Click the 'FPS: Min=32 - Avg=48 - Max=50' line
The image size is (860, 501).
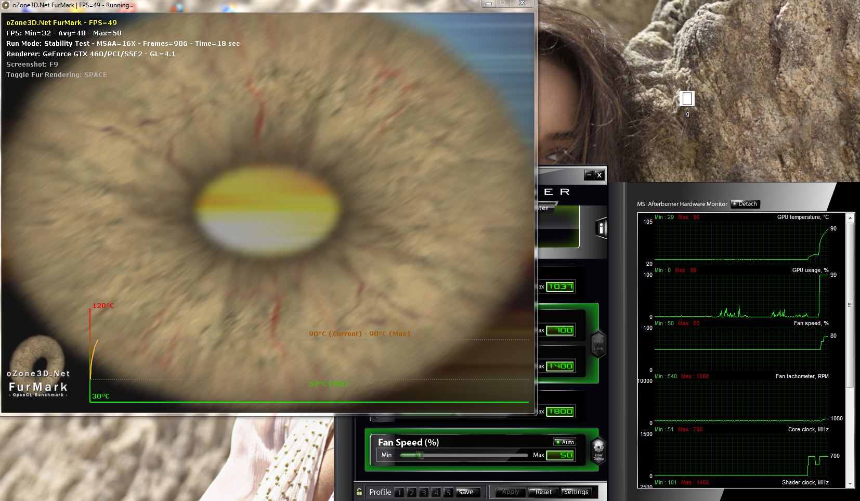64,33
